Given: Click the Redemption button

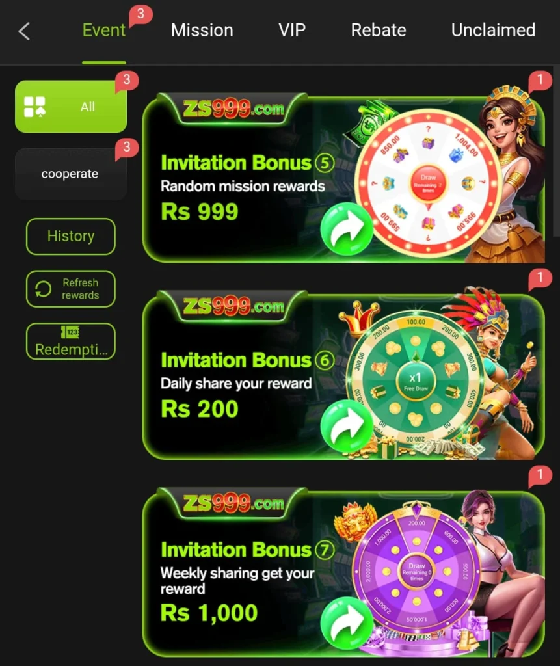Looking at the screenshot, I should [70, 341].
